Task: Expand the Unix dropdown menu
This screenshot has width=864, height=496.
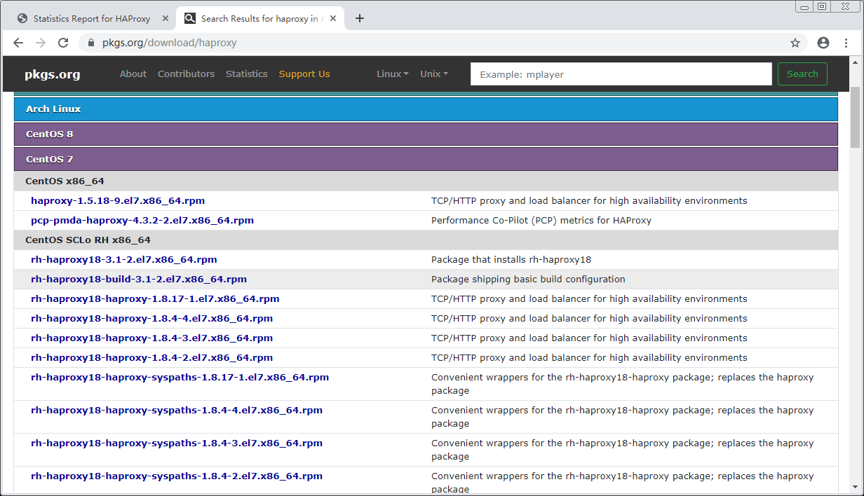Action: pyautogui.click(x=434, y=74)
